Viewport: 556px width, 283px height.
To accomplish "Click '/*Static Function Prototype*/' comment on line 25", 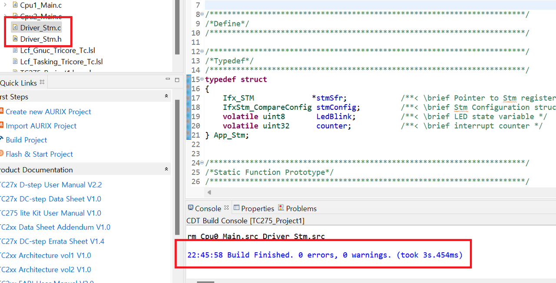I will click(x=269, y=172).
